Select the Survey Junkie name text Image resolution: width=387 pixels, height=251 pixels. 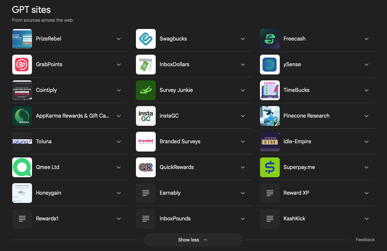coord(176,90)
